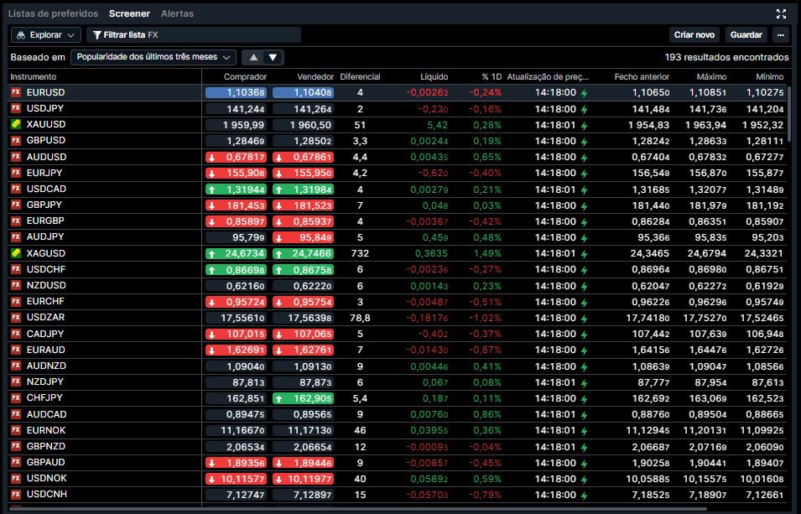The image size is (801, 514).
Task: Select the EURAUD instrument name
Action: point(46,350)
